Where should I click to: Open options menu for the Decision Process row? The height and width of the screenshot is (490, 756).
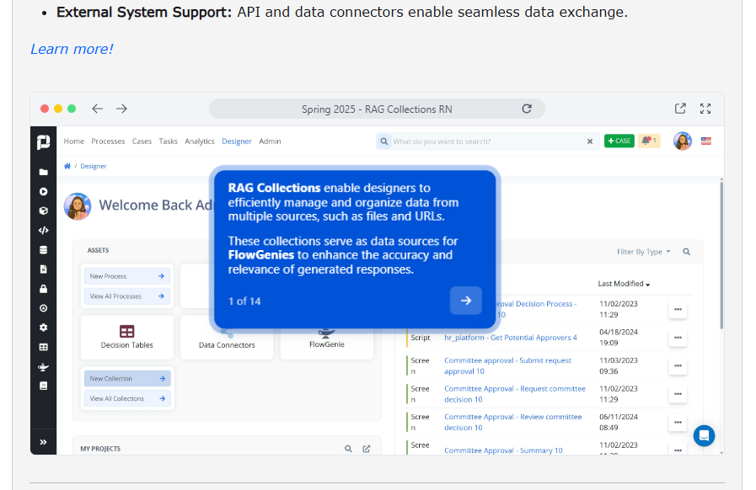tap(678, 309)
